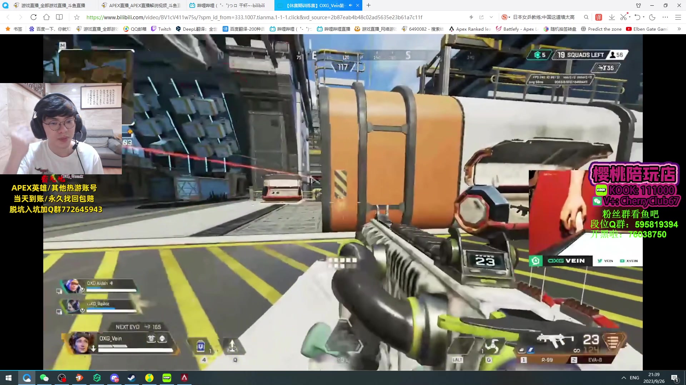Open the Predict the zone bookmark
The image size is (686, 385).
point(601,29)
